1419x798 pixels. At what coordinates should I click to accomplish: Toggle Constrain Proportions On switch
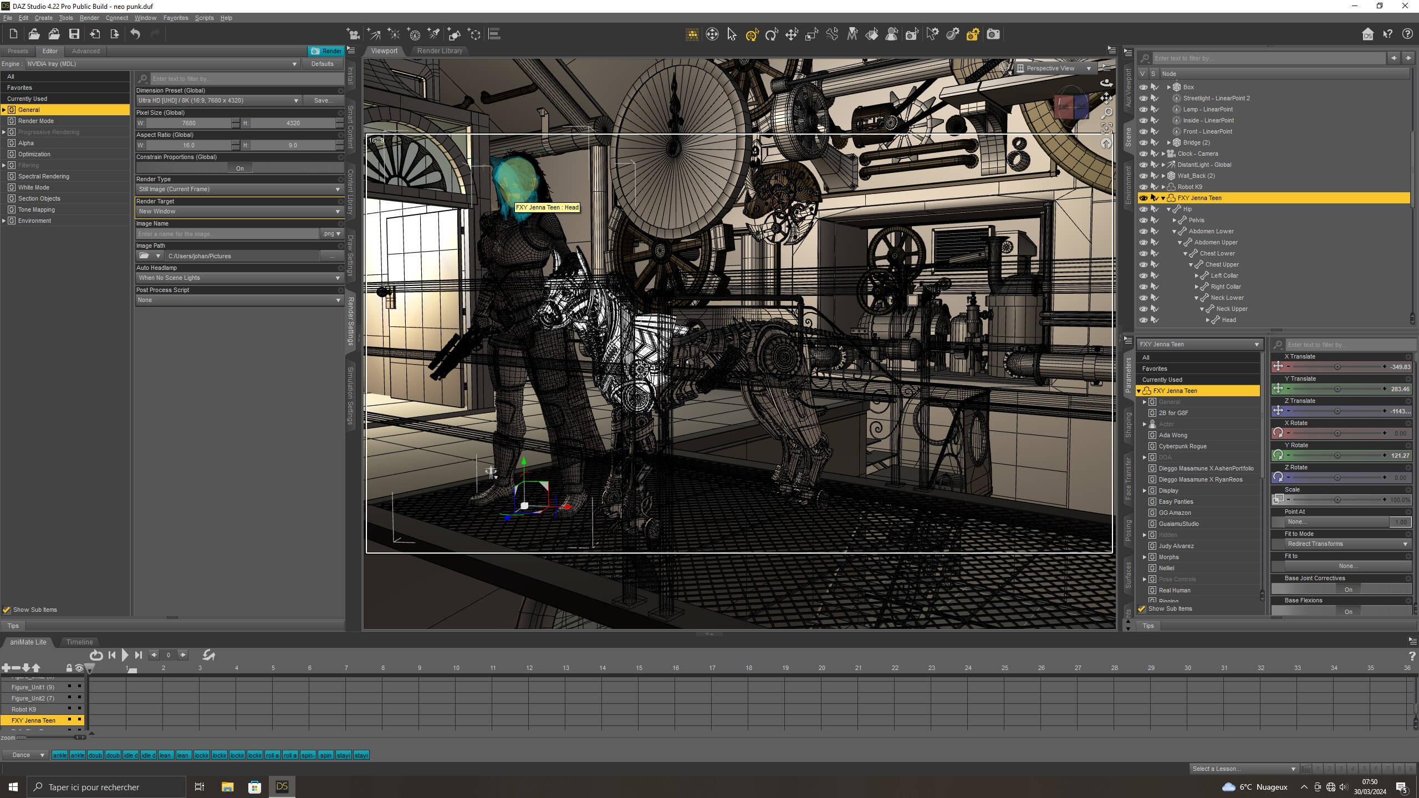[239, 168]
